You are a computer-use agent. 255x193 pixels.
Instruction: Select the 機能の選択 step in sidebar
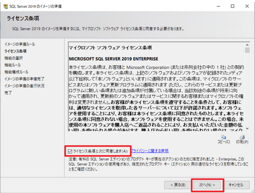pos(14,58)
